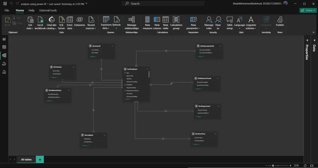Click FactEmployee table scrollbar

[149, 74]
